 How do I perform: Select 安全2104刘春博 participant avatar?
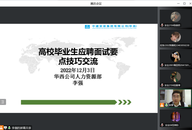175,77
